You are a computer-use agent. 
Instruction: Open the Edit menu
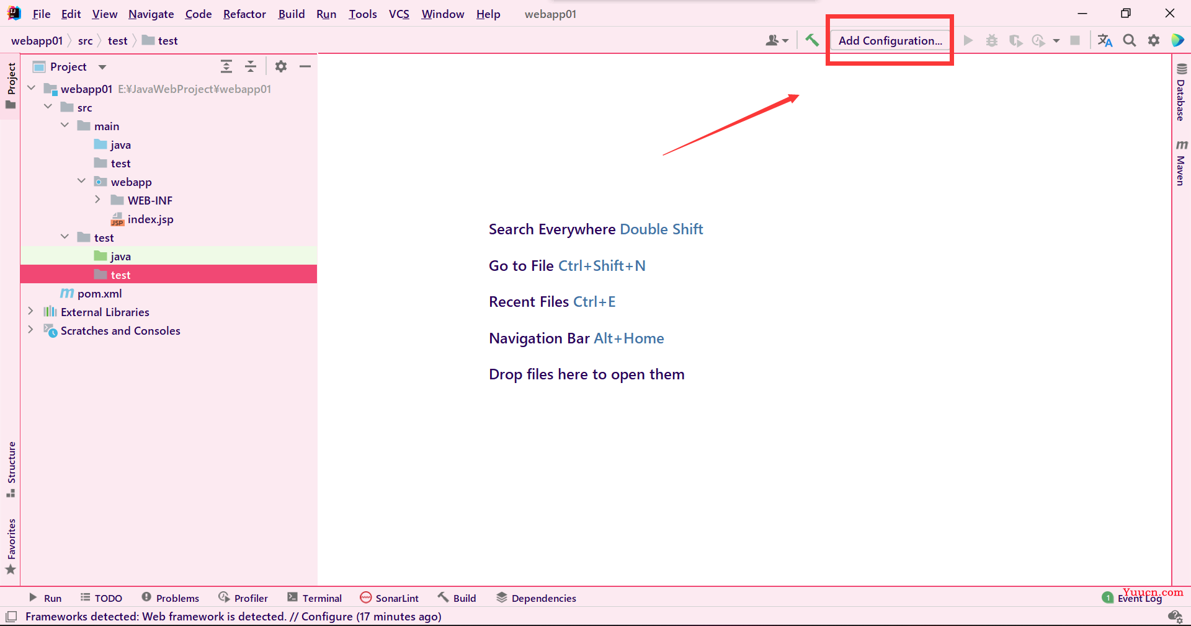[x=71, y=14]
